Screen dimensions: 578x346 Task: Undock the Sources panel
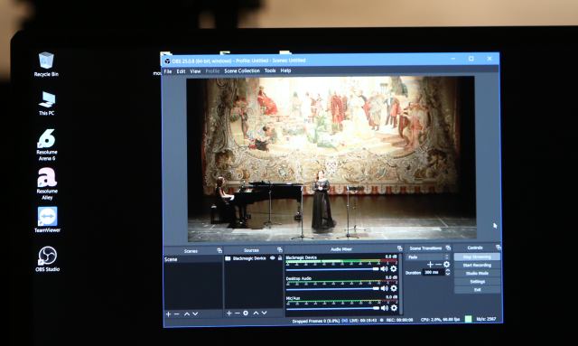tap(280, 249)
